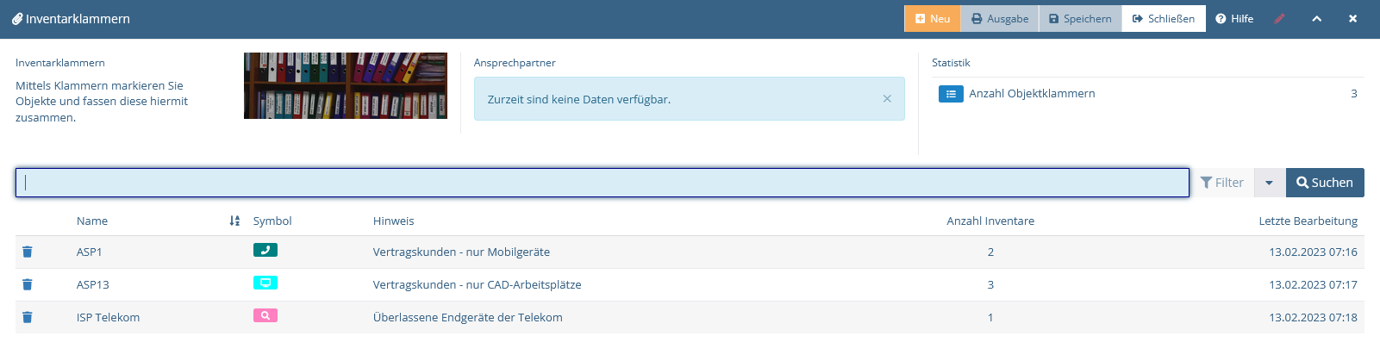1380x361 pixels.
Task: Click the Suchen search button
Action: 1325,183
